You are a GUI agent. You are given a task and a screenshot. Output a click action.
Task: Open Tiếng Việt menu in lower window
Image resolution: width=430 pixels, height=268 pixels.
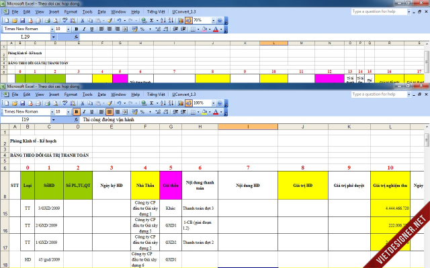pyautogui.click(x=156, y=94)
